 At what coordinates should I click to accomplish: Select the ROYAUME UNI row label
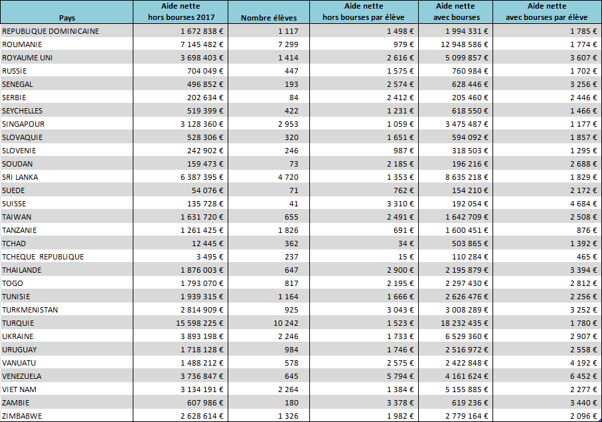[x=27, y=58]
